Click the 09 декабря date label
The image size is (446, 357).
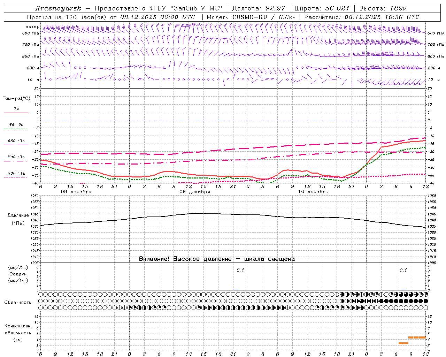tap(195, 192)
